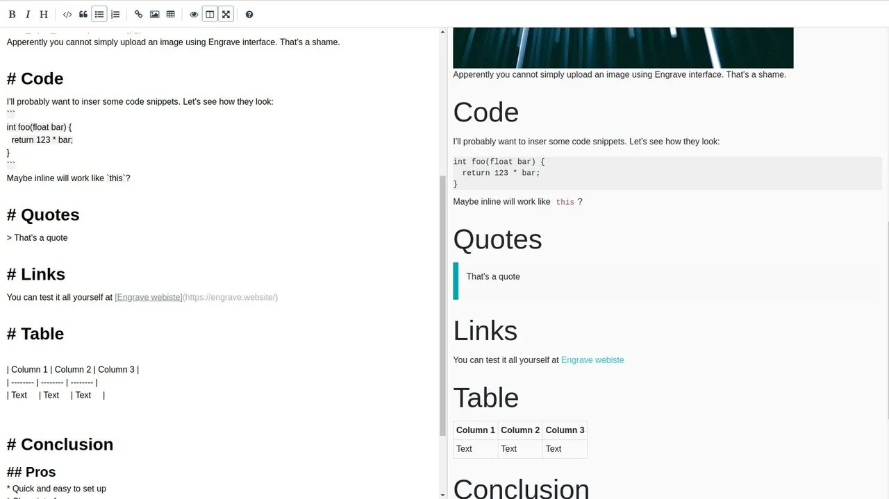Insert a heading with the H button
Image resolution: width=889 pixels, height=499 pixels.
(44, 14)
